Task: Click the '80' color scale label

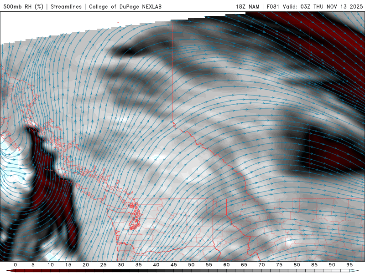Action: (x=297, y=265)
